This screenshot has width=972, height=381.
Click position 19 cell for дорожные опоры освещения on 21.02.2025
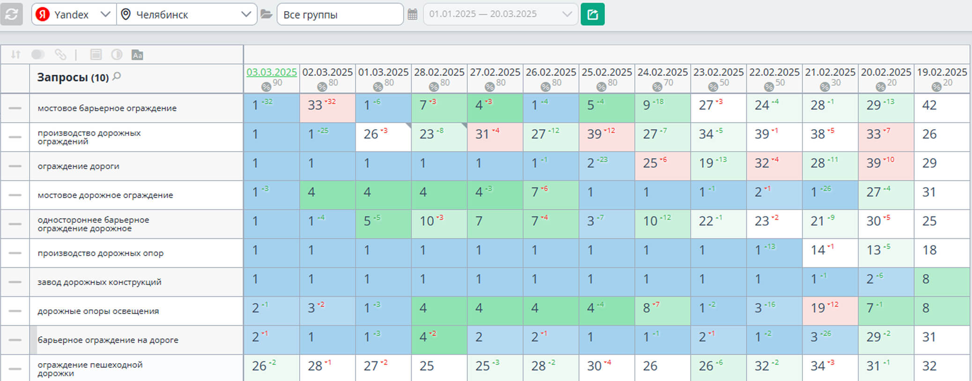(830, 311)
